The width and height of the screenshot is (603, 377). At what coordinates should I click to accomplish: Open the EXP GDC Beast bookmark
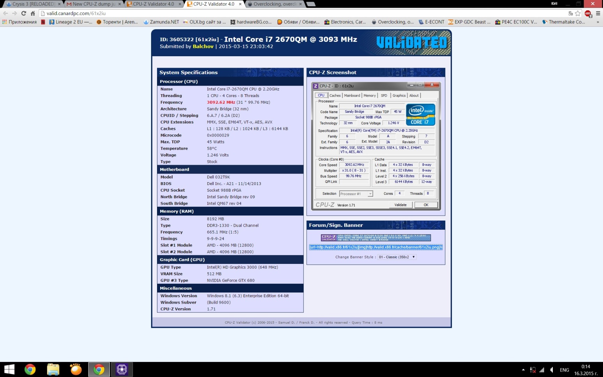469,22
